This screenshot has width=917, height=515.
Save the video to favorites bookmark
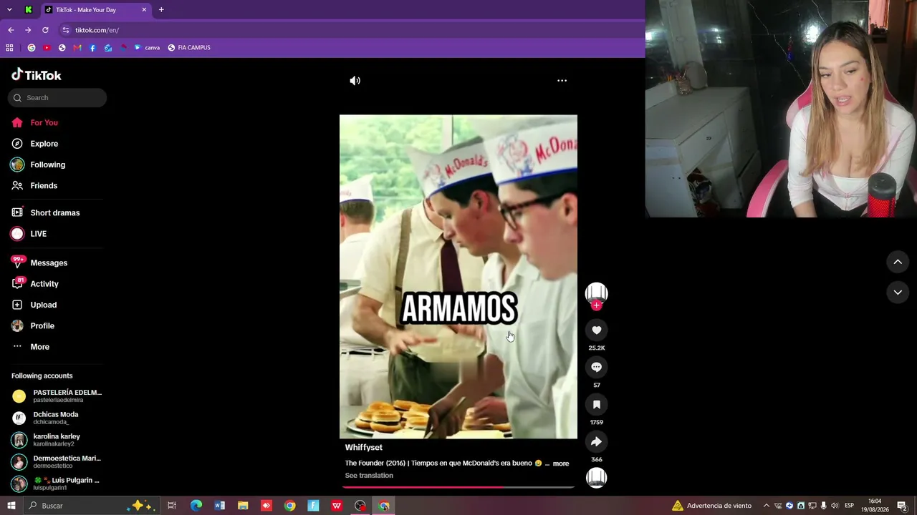click(x=596, y=404)
